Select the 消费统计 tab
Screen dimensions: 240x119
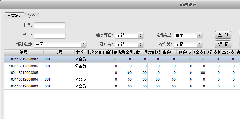coord(14,16)
